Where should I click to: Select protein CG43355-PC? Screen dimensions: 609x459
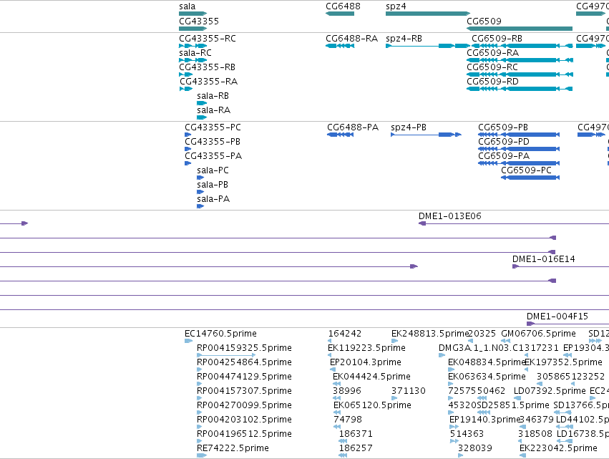(187, 135)
